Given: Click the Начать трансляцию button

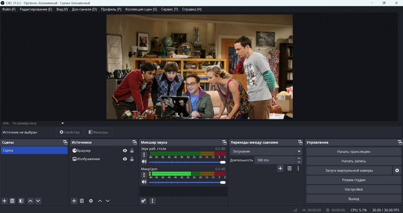Looking at the screenshot, I should tap(353, 152).
